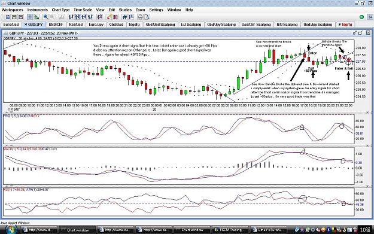Image resolution: width=374 pixels, height=234 pixels.
Task: Open the Umair's Euro taskbar button
Action: 269,230
